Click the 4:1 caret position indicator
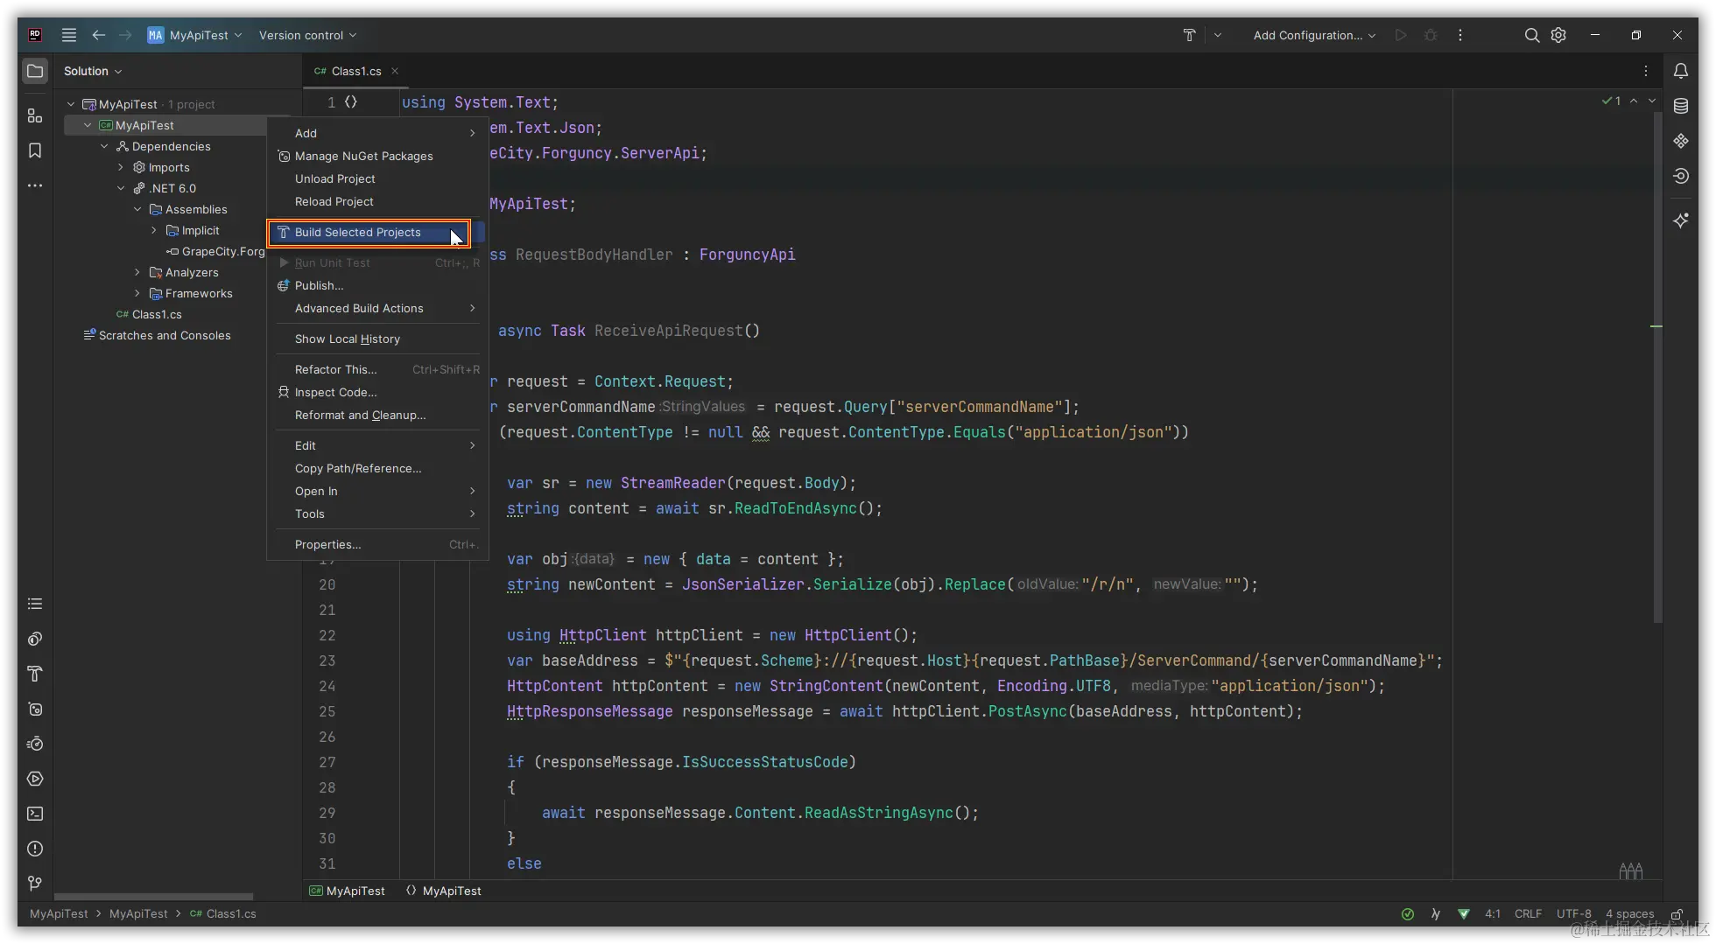Screen dimensions: 1716x944 [1493, 914]
